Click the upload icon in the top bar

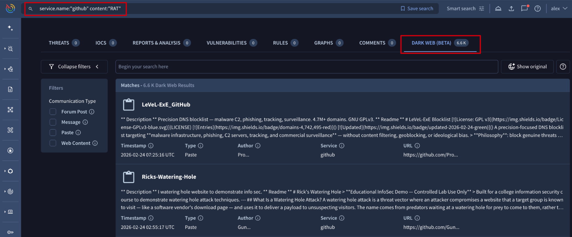coord(511,9)
